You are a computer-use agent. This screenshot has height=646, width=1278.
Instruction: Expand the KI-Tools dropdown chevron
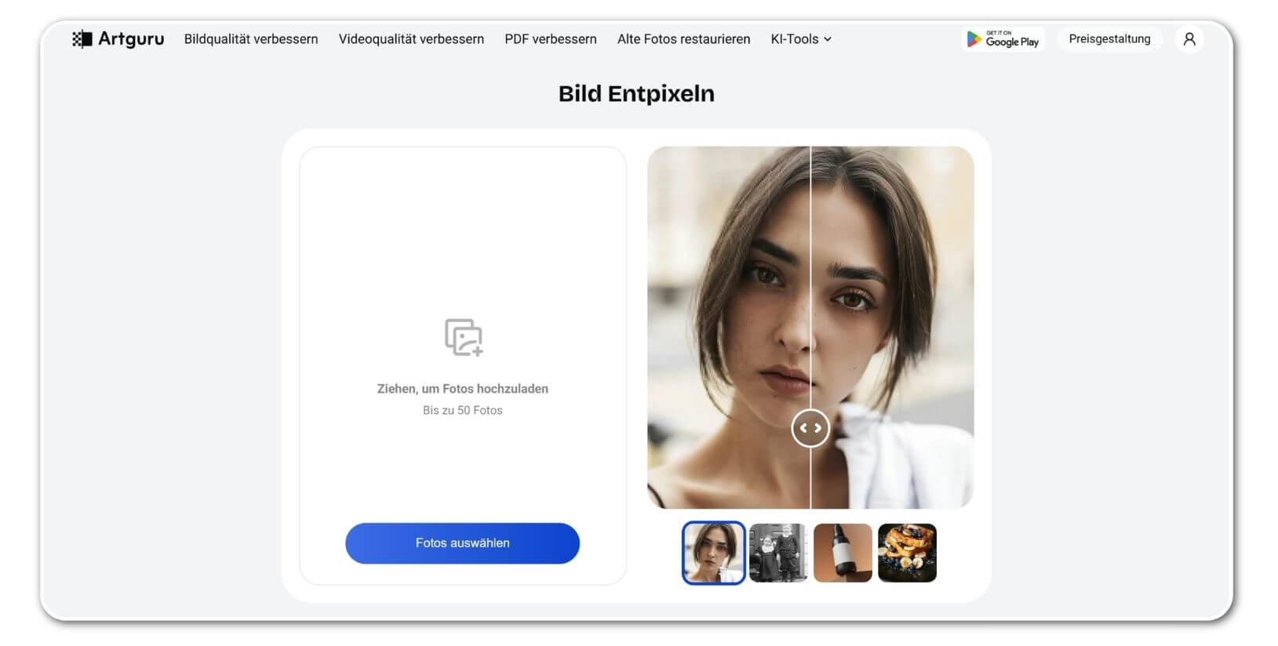tap(828, 39)
